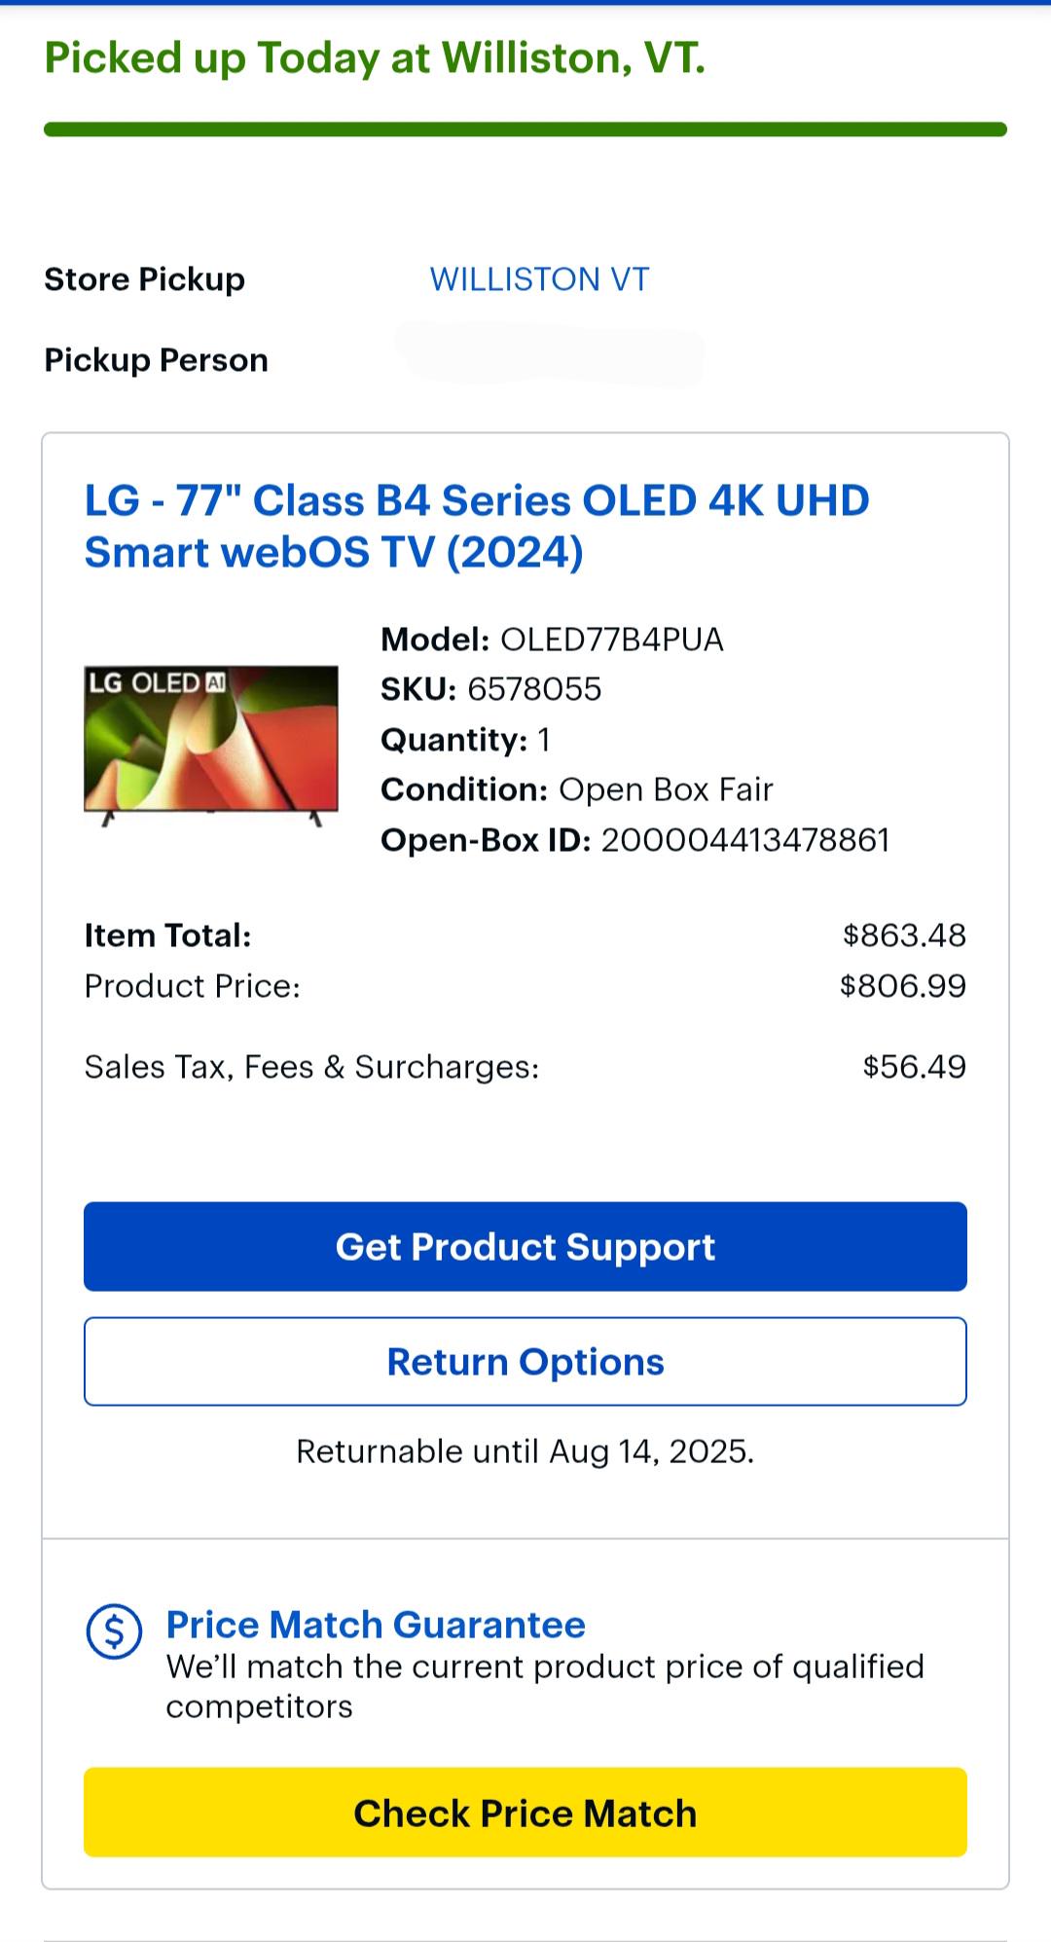Screen dimensions: 1051x1942
Task: Select the Product Price amount $806.99
Action: point(902,986)
